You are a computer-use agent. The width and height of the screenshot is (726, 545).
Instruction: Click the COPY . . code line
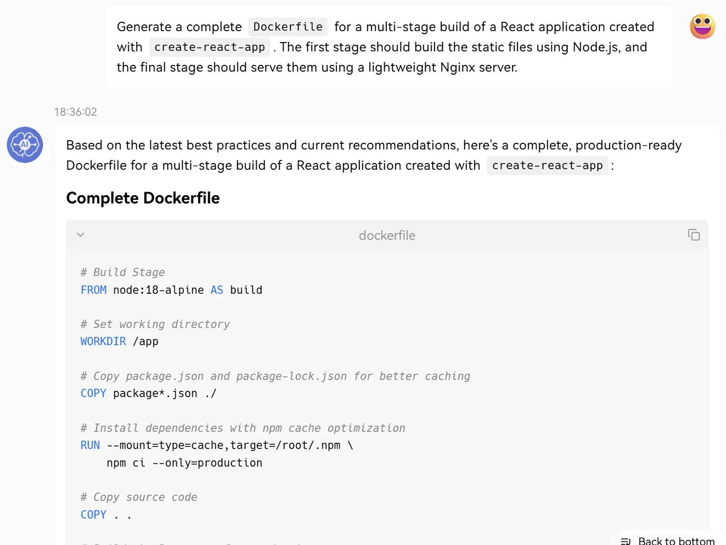(x=106, y=515)
